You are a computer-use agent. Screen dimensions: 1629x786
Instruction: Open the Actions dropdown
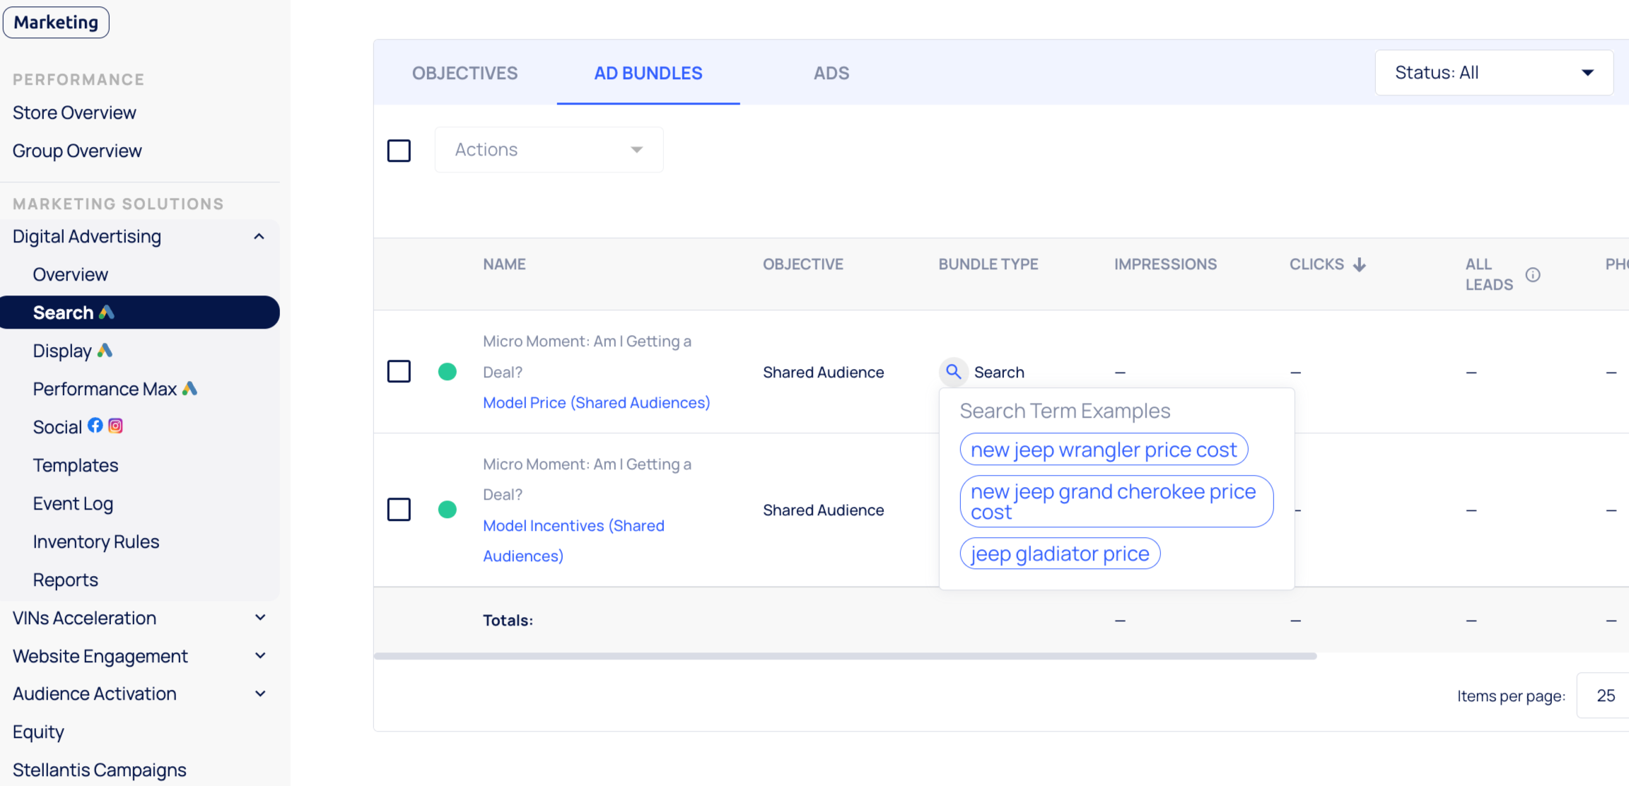tap(549, 150)
